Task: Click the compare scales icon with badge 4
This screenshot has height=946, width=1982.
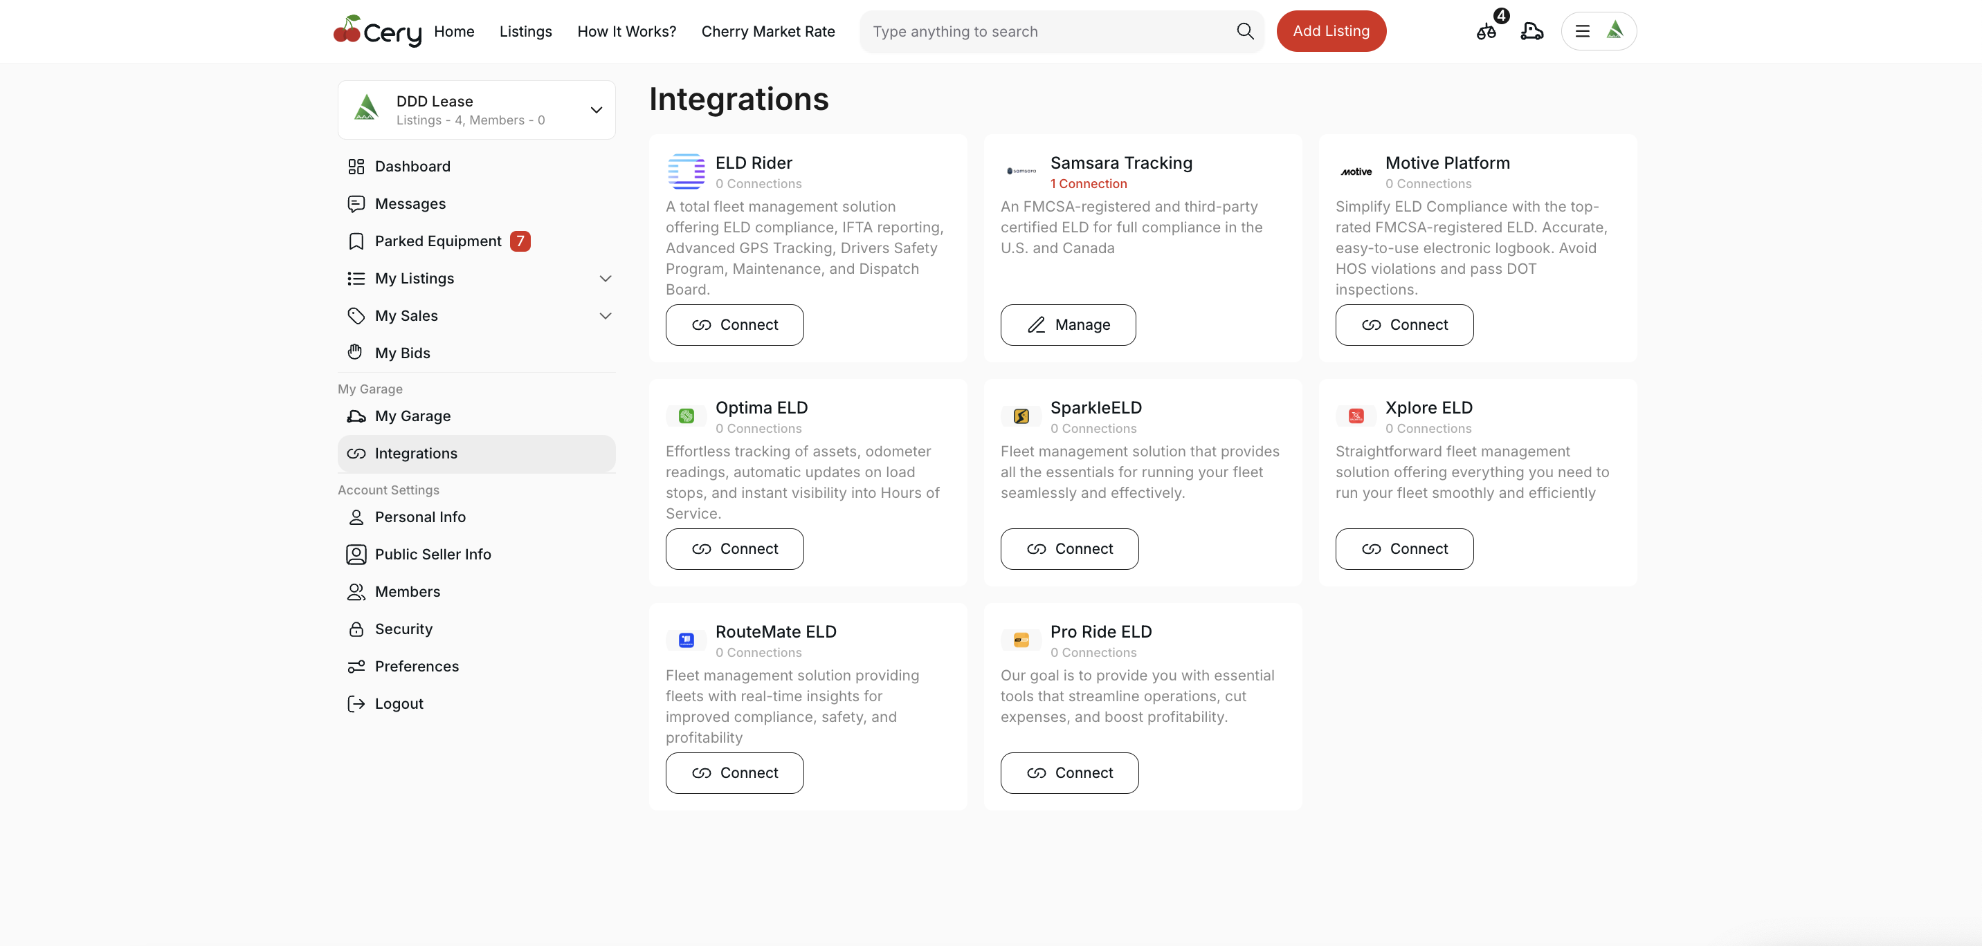Action: click(1486, 32)
